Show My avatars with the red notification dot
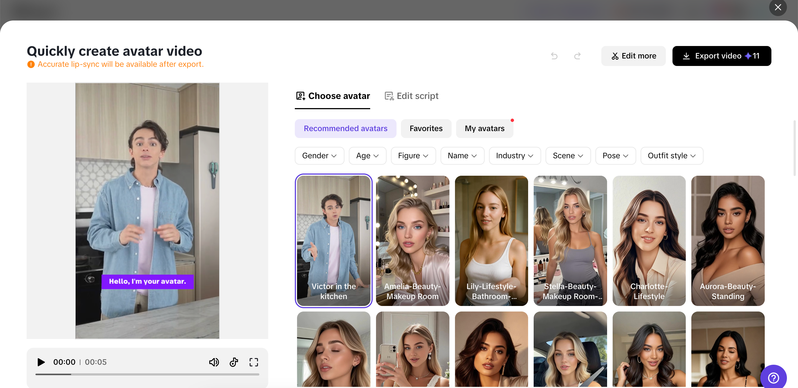 (x=485, y=128)
